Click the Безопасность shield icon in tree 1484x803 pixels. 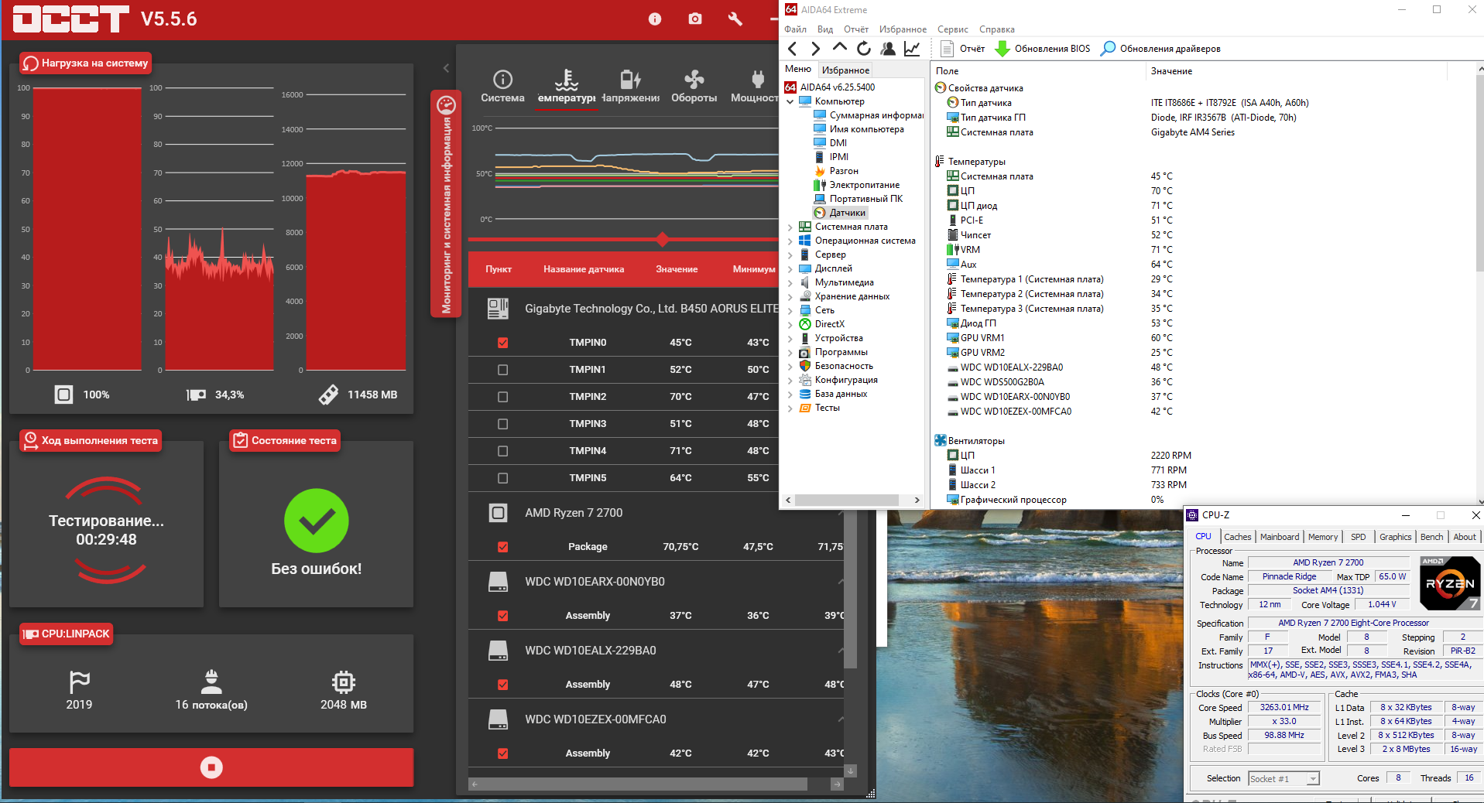point(805,366)
